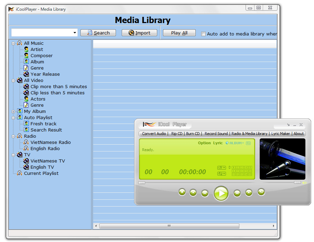Screen dimensions: 314x242
Task: Rewind the current track
Action: point(205,193)
